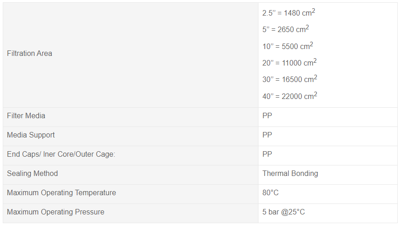Screen dimensions: 401x225
Task: Click the superscript 2 after 1480 cm
Action: tap(313, 11)
